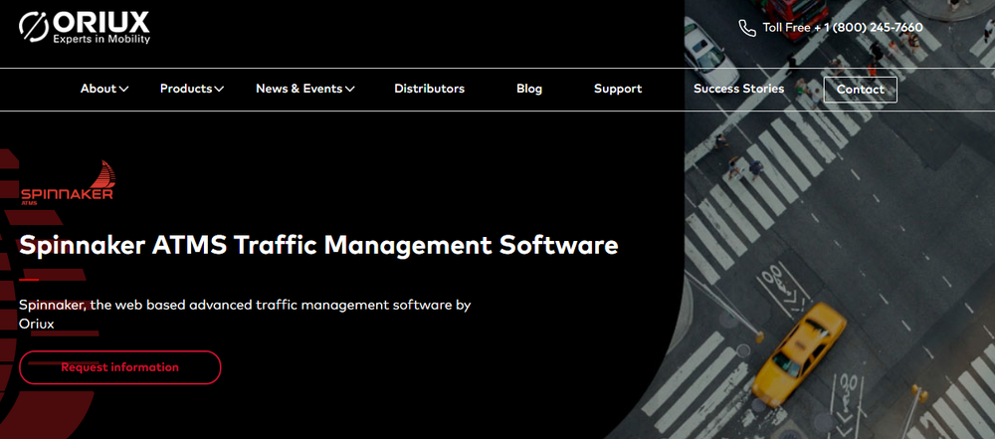Expand the News & Events chevron

[x=349, y=90]
